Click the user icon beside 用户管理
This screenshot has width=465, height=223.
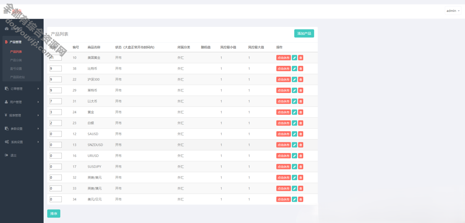(x=6, y=102)
